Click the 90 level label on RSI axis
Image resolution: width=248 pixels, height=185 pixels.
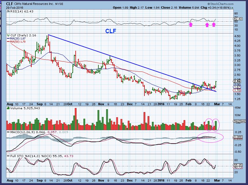coord(236,14)
